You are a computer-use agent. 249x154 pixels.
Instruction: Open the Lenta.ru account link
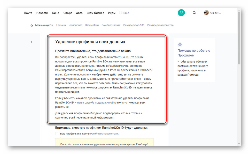tap(61, 25)
